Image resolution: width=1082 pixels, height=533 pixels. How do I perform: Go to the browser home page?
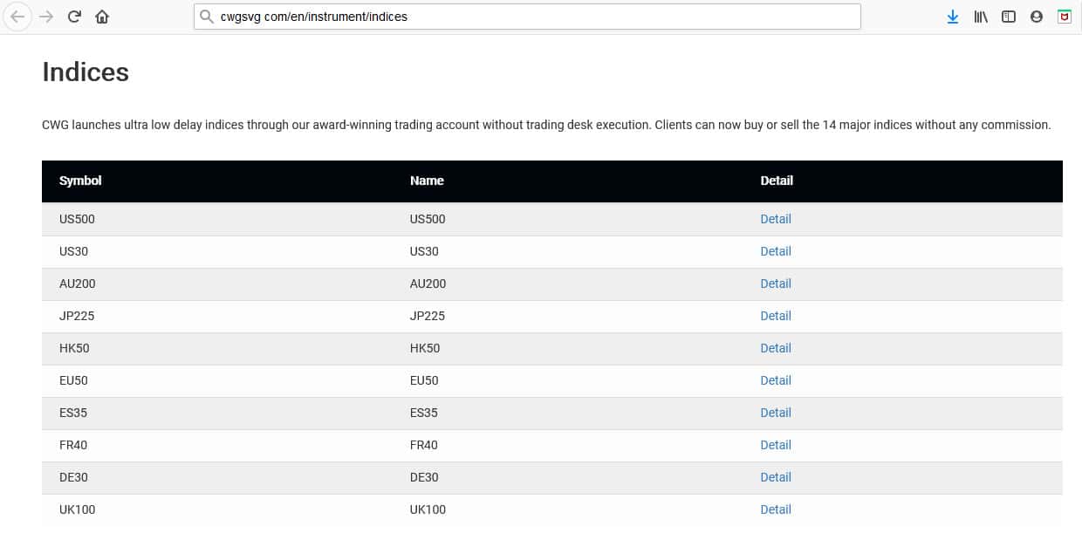[x=102, y=17]
